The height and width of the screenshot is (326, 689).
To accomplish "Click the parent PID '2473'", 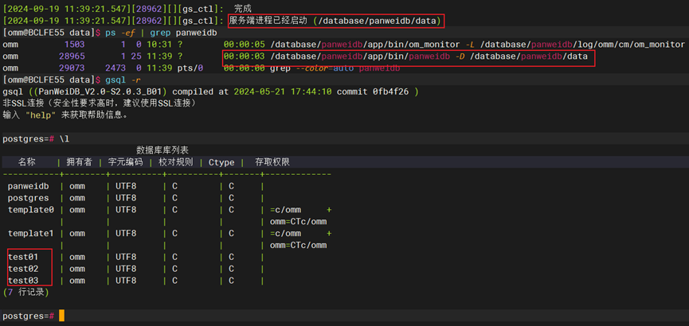I will click(115, 68).
